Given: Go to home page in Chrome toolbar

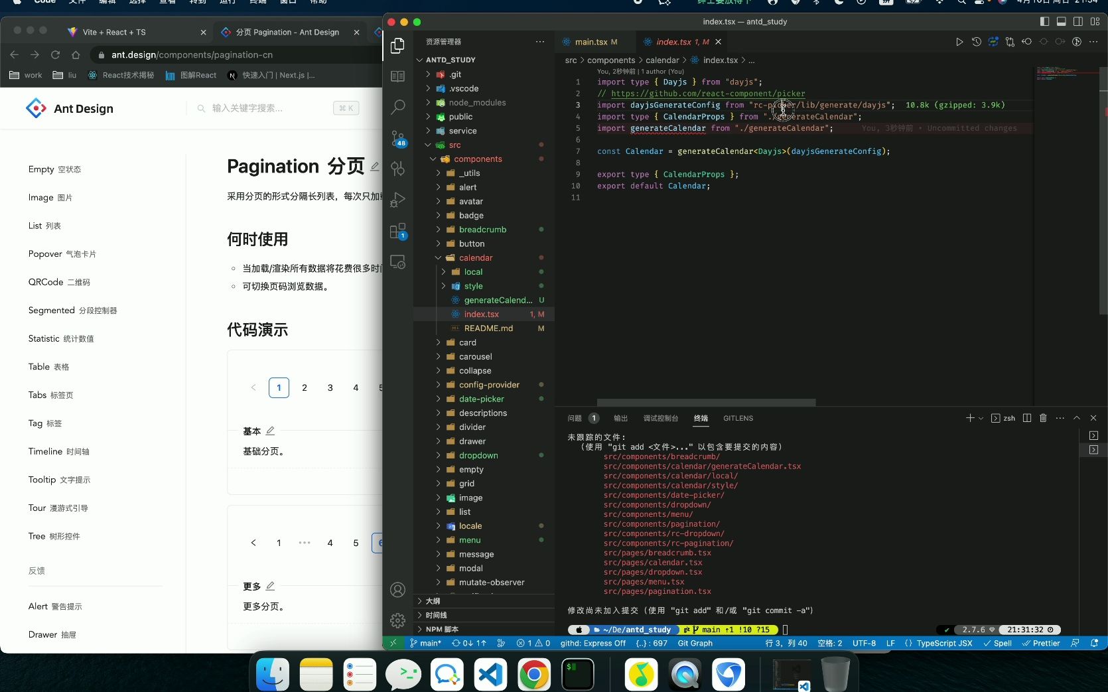Looking at the screenshot, I should click(76, 55).
